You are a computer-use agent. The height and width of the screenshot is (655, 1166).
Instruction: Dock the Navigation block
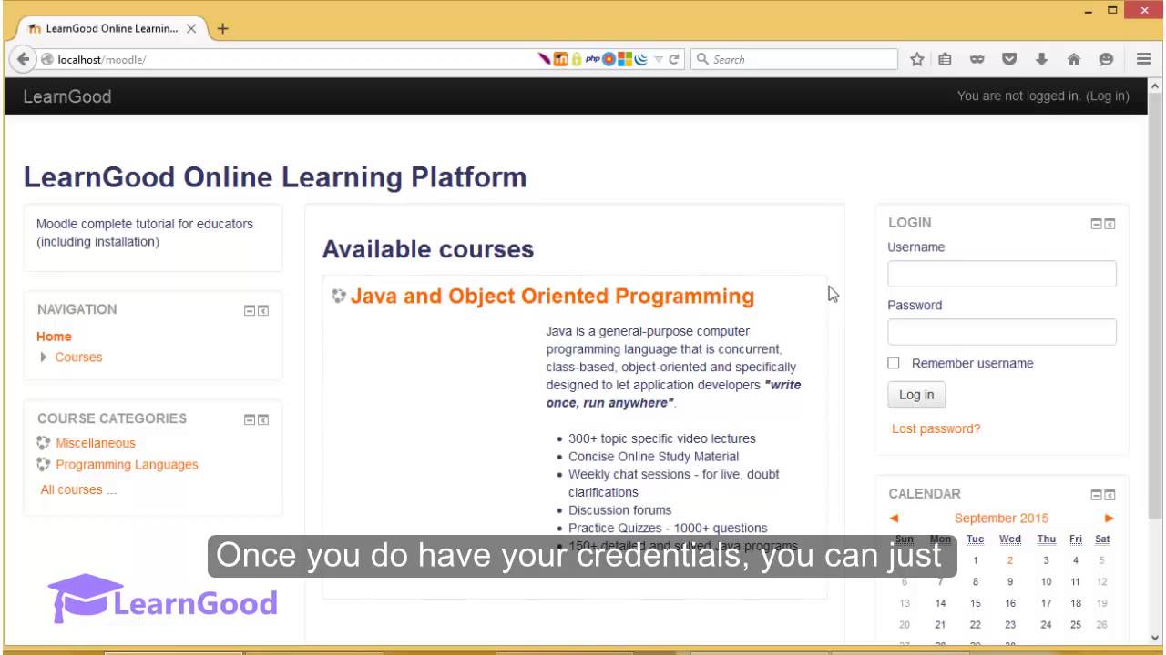(263, 311)
